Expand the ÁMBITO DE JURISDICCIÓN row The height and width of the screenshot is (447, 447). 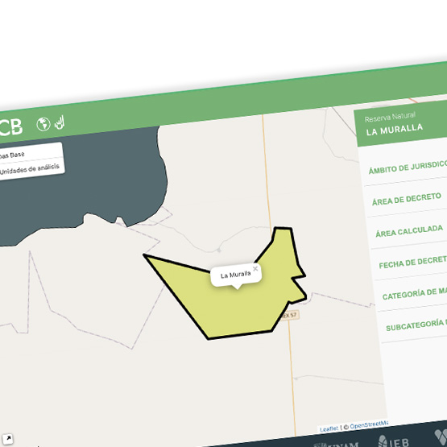coord(405,168)
